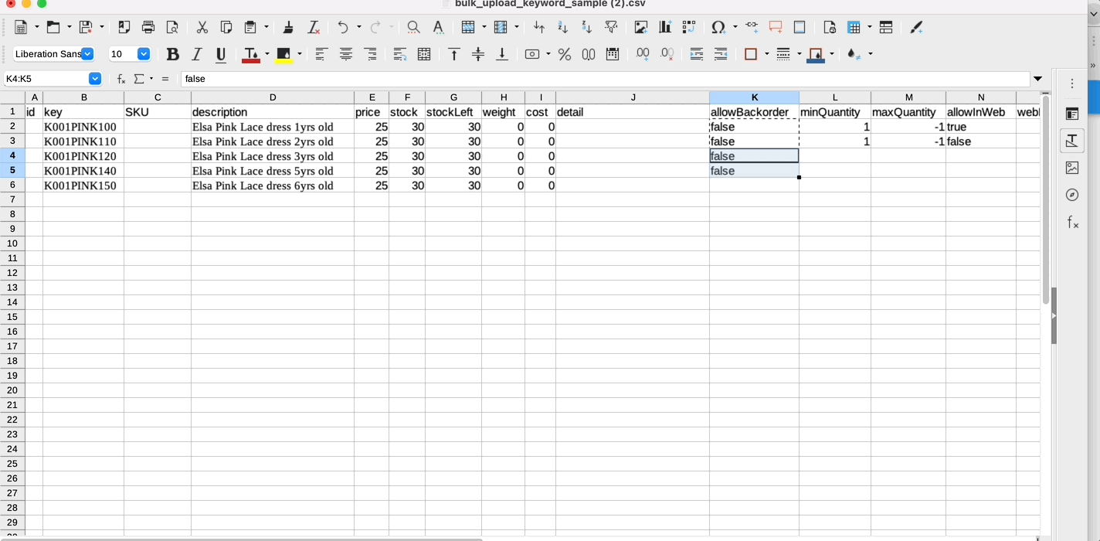Sort data ascending with the A-Z icon
The image size is (1100, 541).
(562, 27)
